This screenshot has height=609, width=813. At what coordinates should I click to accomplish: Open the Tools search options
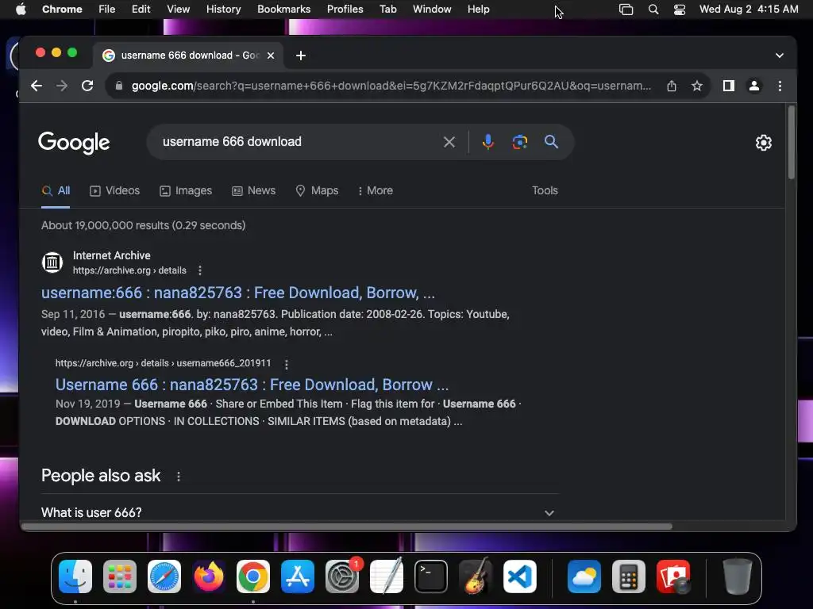pyautogui.click(x=545, y=190)
